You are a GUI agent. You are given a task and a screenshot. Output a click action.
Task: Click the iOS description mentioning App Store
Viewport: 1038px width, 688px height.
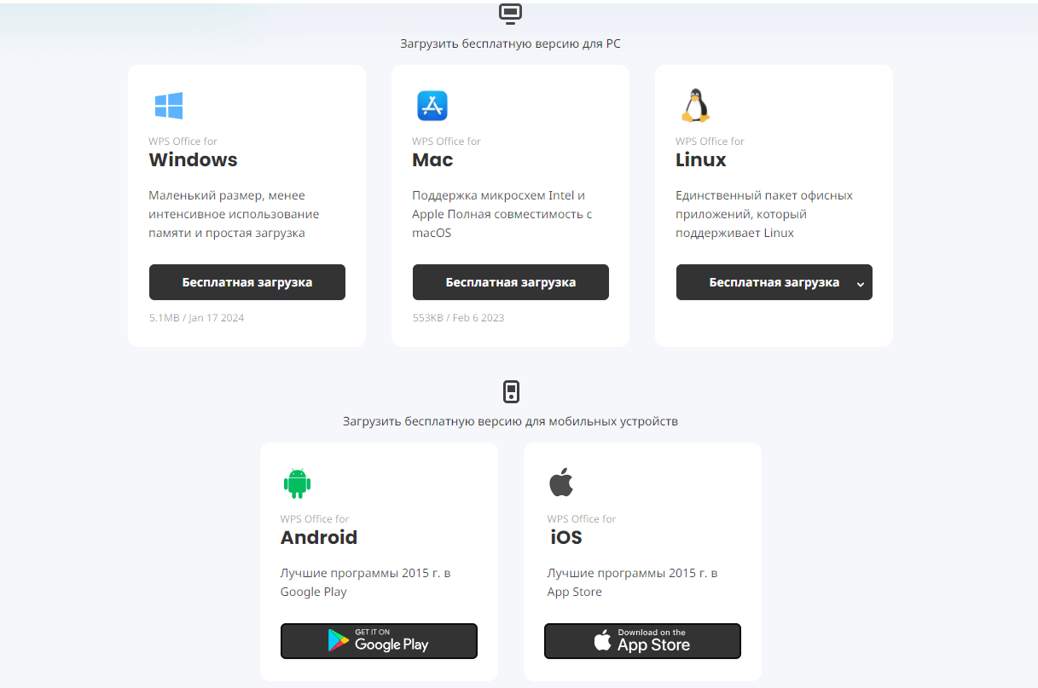click(x=633, y=582)
